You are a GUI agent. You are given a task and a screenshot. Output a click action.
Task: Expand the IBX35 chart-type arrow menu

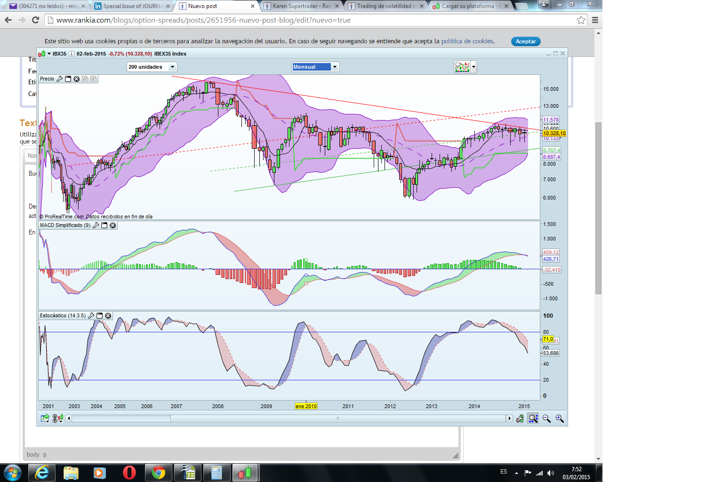tap(49, 54)
